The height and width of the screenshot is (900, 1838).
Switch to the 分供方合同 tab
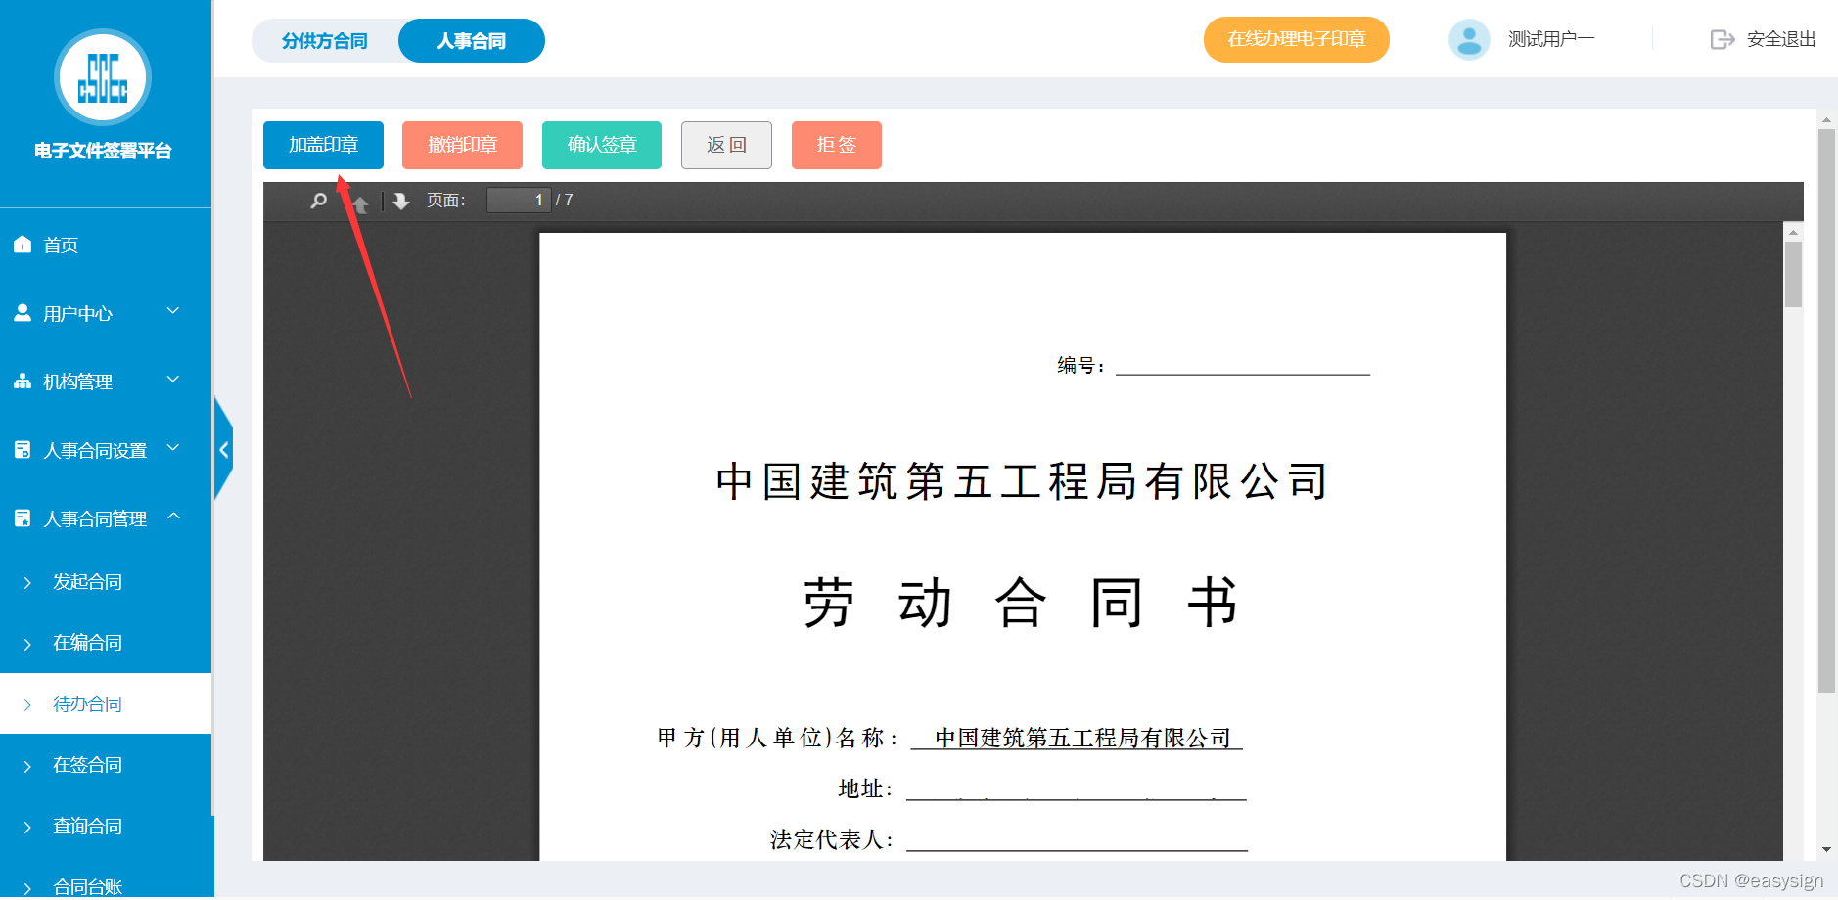click(x=325, y=40)
